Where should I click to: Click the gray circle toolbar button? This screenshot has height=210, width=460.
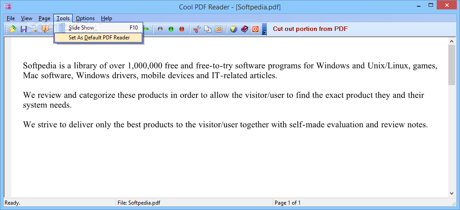(x=160, y=29)
